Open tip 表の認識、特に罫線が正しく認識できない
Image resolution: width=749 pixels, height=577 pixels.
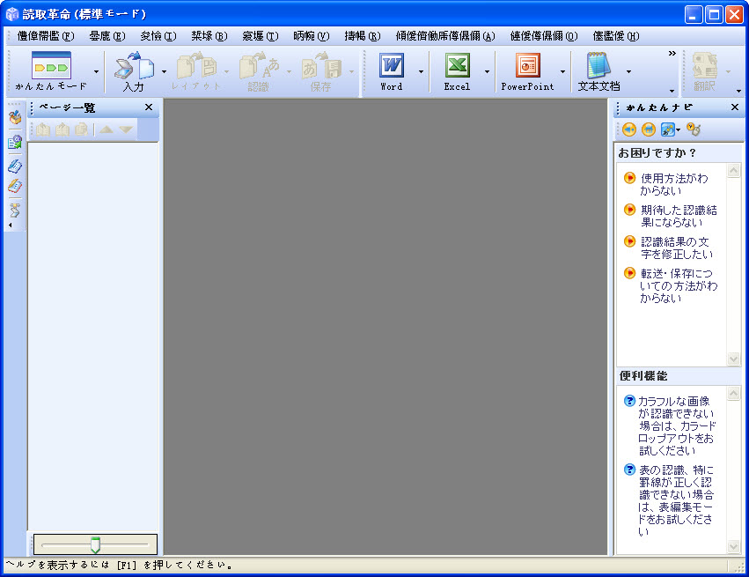coord(677,500)
